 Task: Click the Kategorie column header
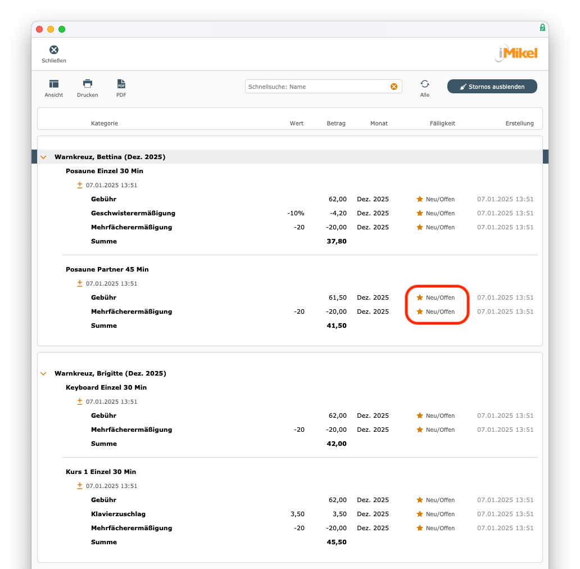point(105,123)
